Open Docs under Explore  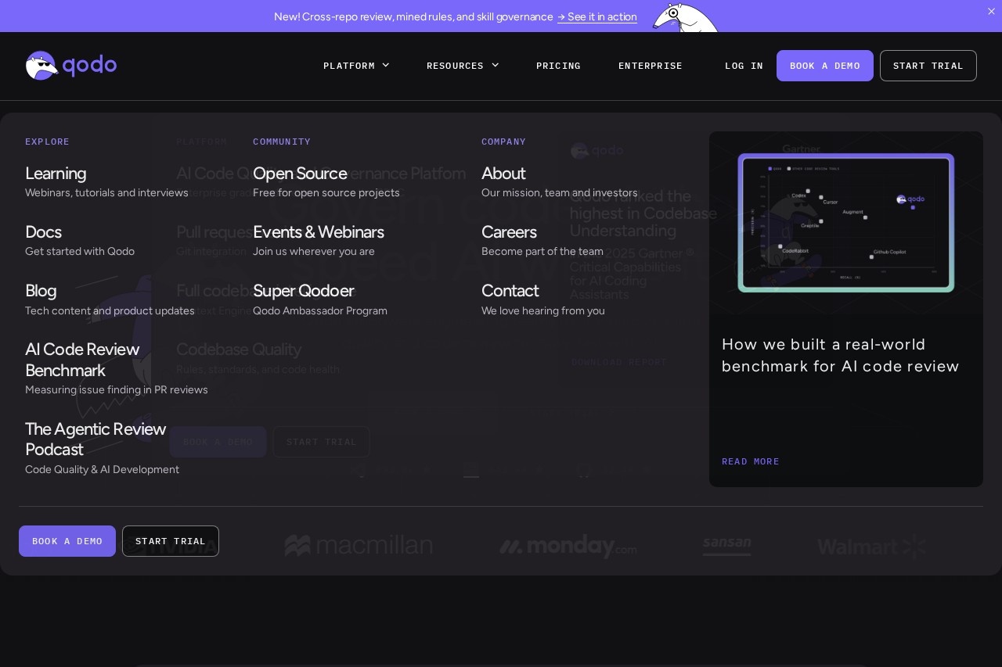click(x=43, y=231)
